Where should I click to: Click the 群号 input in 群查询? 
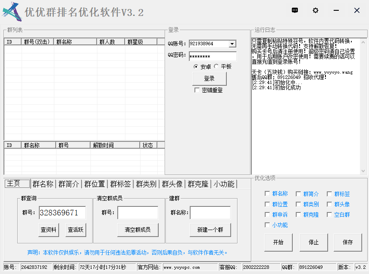(62, 213)
